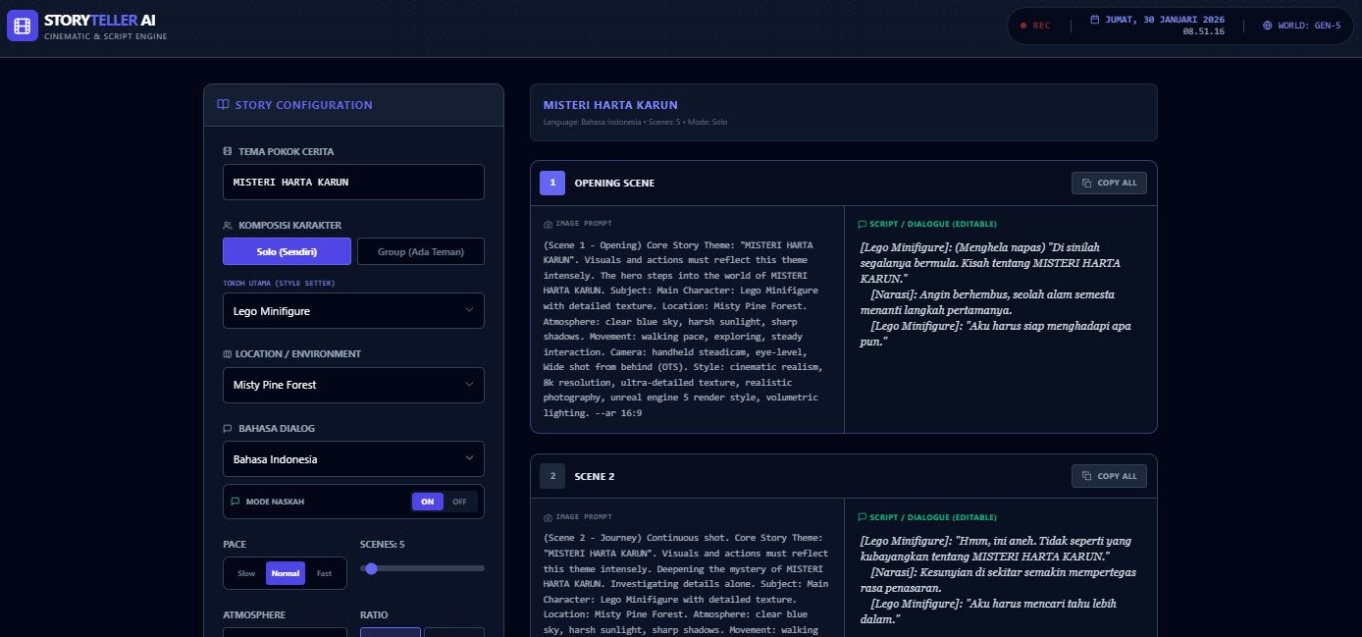Open the Tokoh Utama Lego Minifigure dropdown
This screenshot has width=1362, height=637.
point(353,311)
